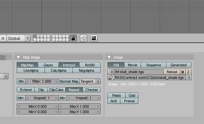Increase Filter using its right arrow

pos(56,82)
